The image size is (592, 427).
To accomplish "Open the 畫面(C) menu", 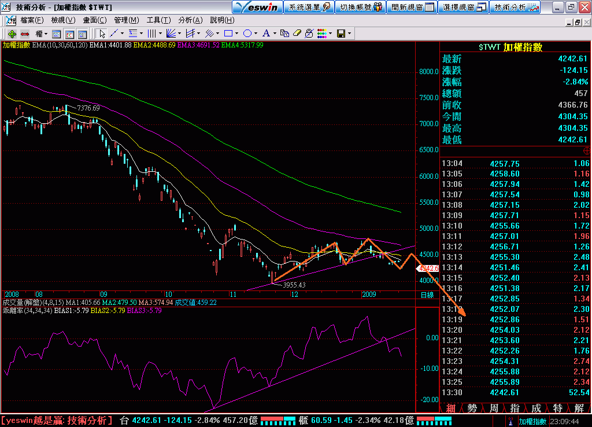I will (x=95, y=20).
